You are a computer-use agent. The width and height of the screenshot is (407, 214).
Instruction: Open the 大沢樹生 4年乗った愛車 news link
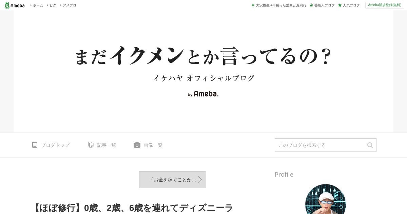click(x=281, y=5)
